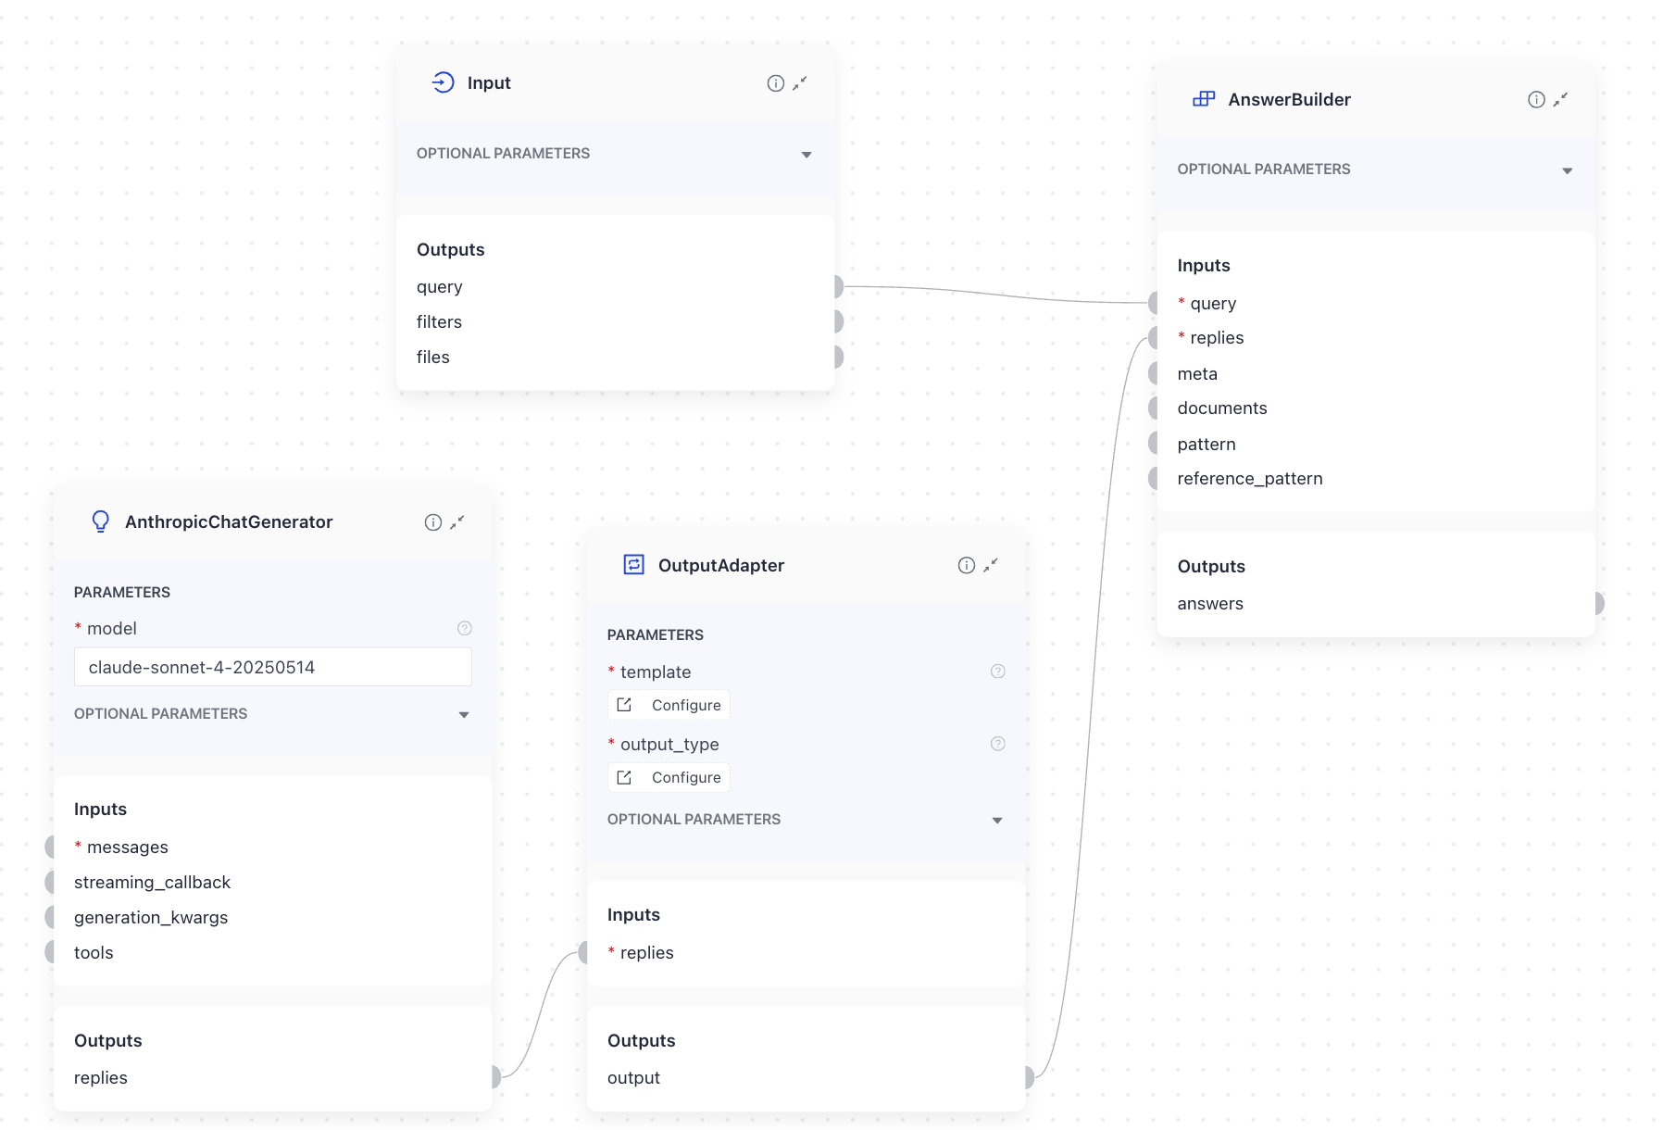Open the model parameter help icon

pos(464,628)
